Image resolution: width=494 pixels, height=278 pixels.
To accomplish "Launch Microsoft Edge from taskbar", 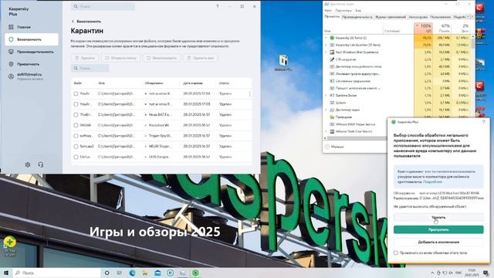I will (x=132, y=273).
